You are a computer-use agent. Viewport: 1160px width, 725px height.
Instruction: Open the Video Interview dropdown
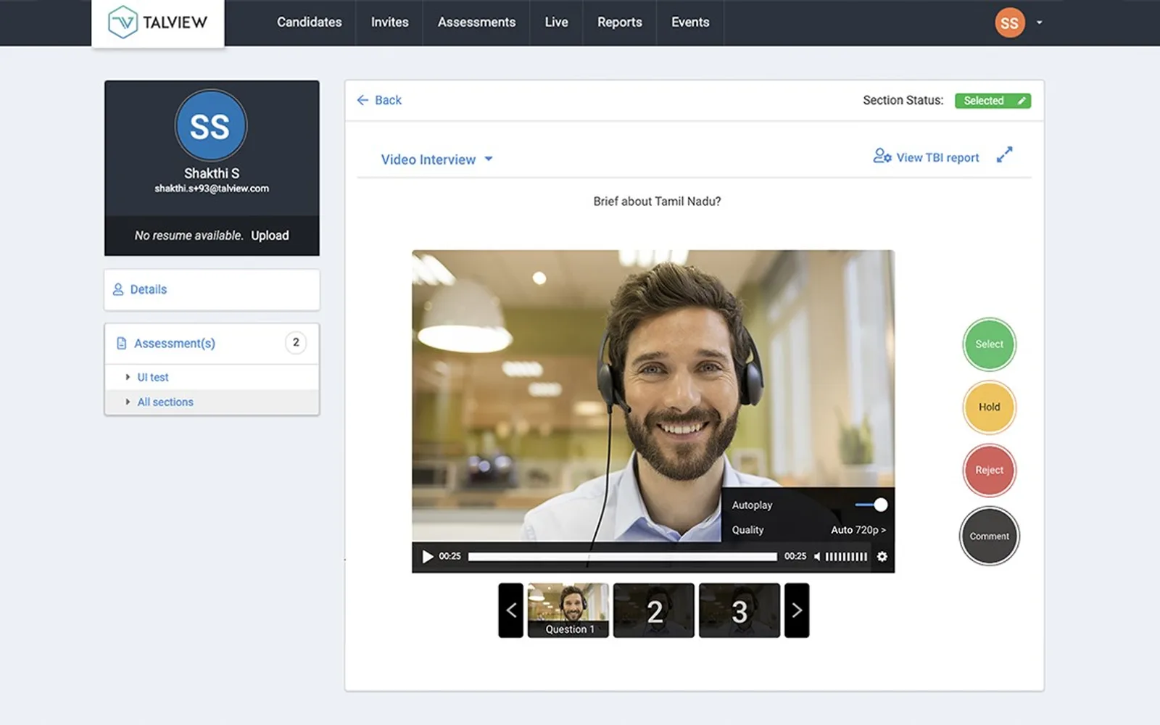(436, 159)
